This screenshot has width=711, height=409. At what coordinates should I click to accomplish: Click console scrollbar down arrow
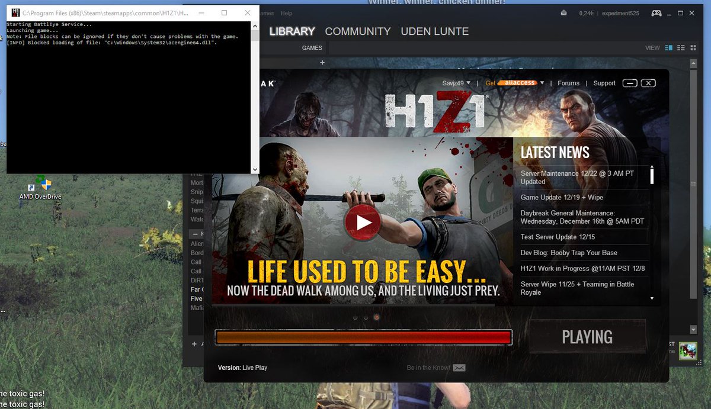[x=255, y=169]
